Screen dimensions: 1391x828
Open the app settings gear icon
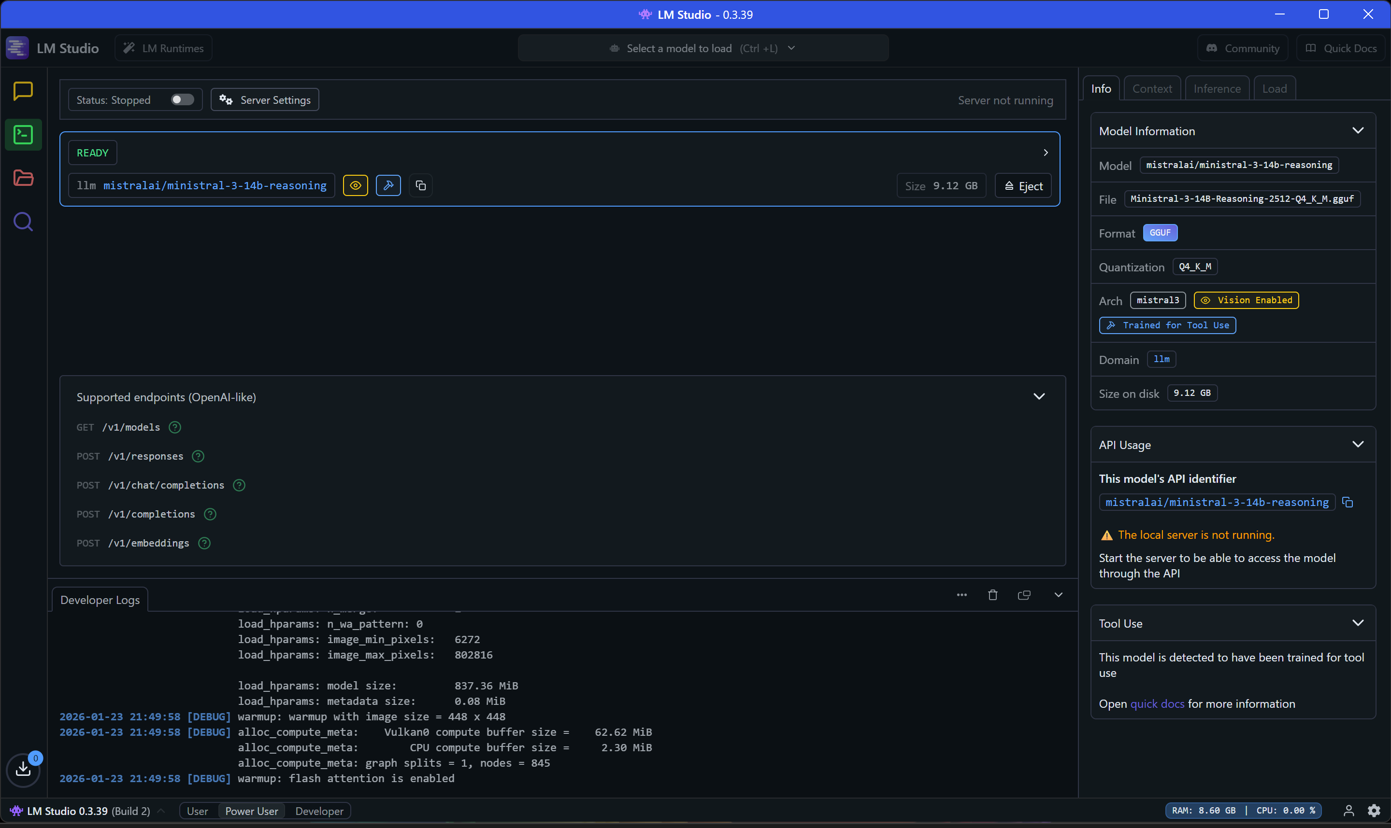[x=1374, y=811]
